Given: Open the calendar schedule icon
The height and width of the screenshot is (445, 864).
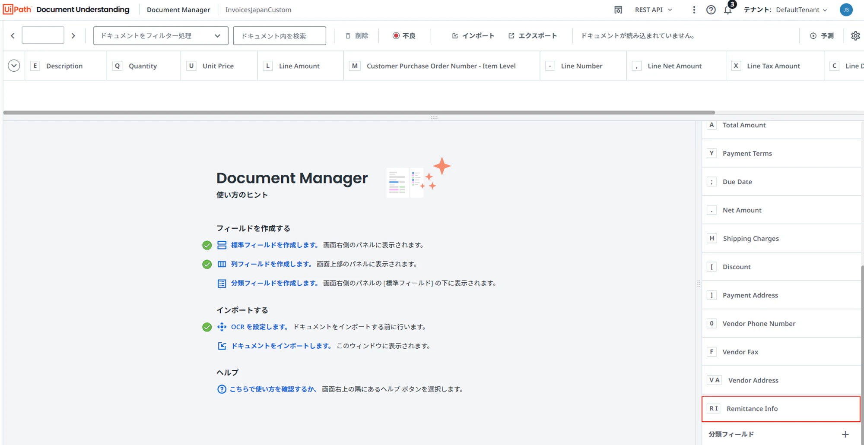Looking at the screenshot, I should pos(618,10).
